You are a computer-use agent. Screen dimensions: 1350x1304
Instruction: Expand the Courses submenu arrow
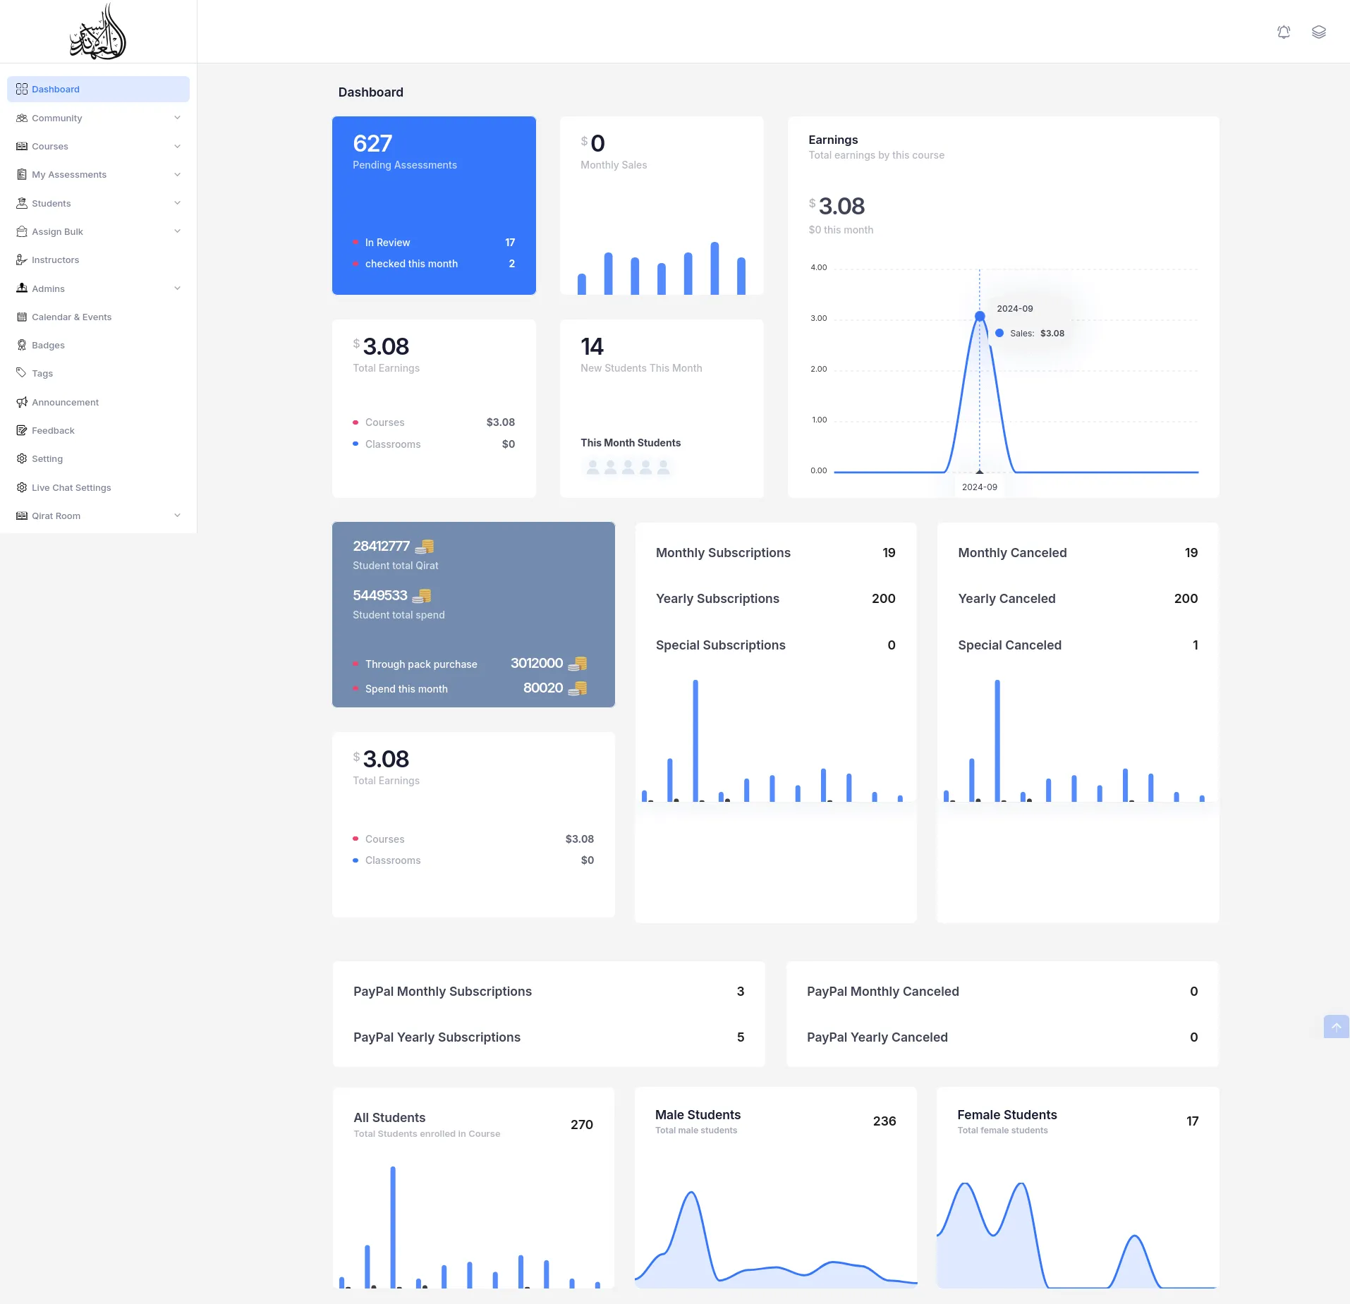pos(177,146)
